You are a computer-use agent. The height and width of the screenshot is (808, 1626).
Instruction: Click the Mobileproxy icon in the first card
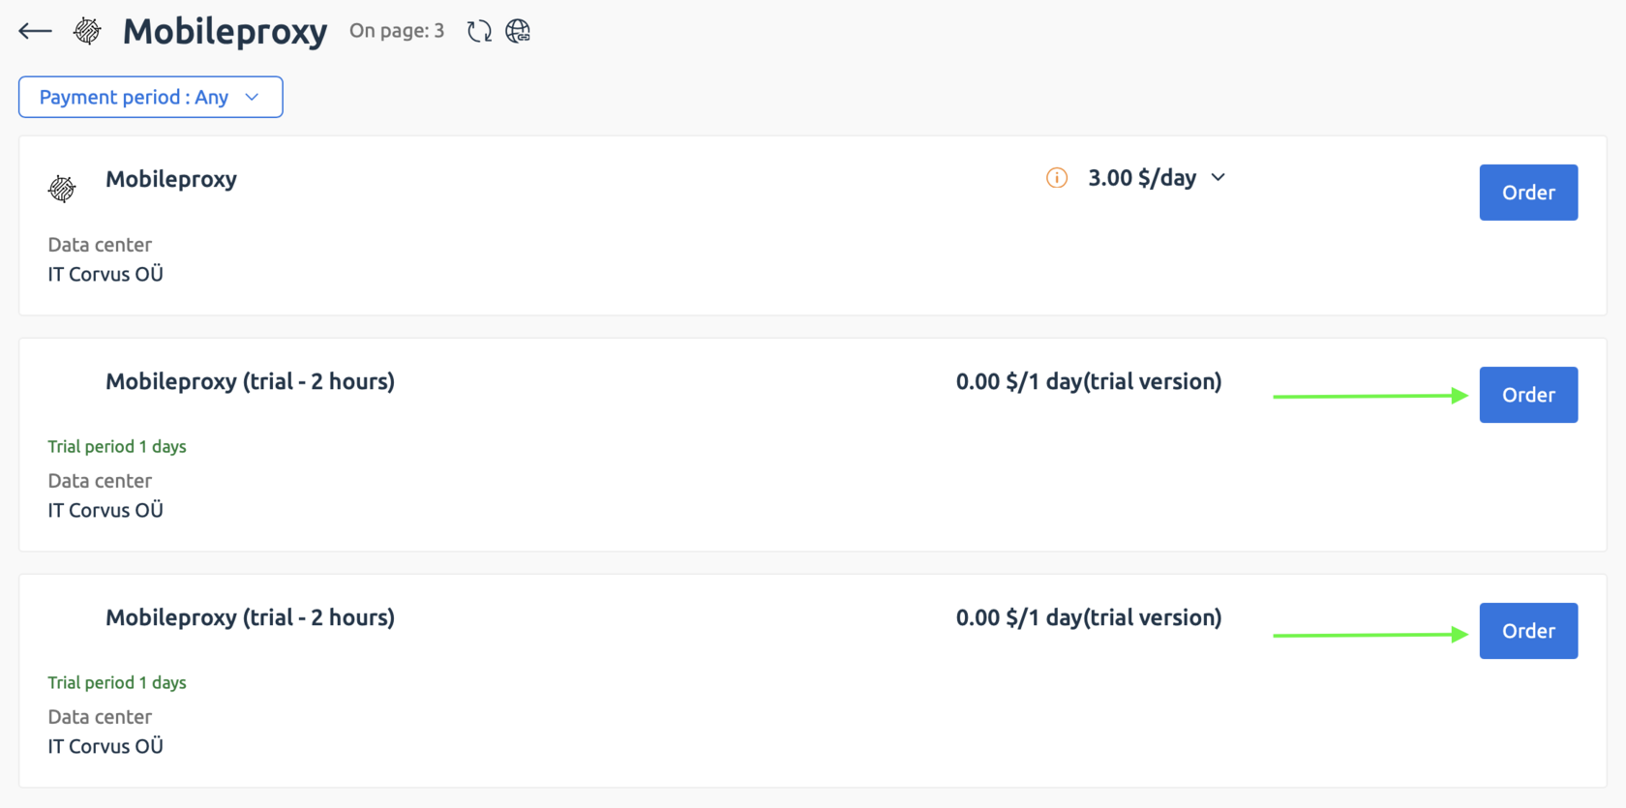[62, 188]
